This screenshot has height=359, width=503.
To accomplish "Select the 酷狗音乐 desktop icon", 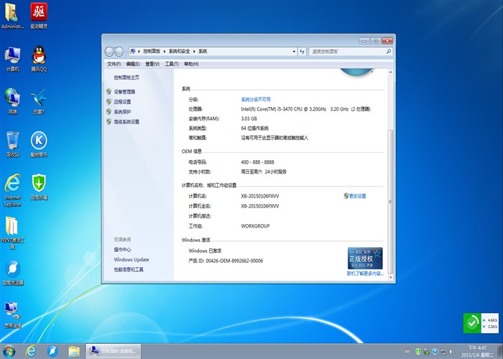I will pos(39,141).
